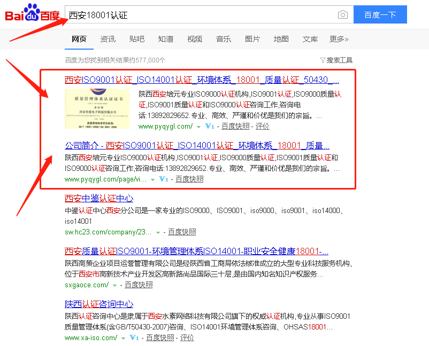Click the 百度一下 search button
The image size is (429, 346).
click(x=380, y=14)
